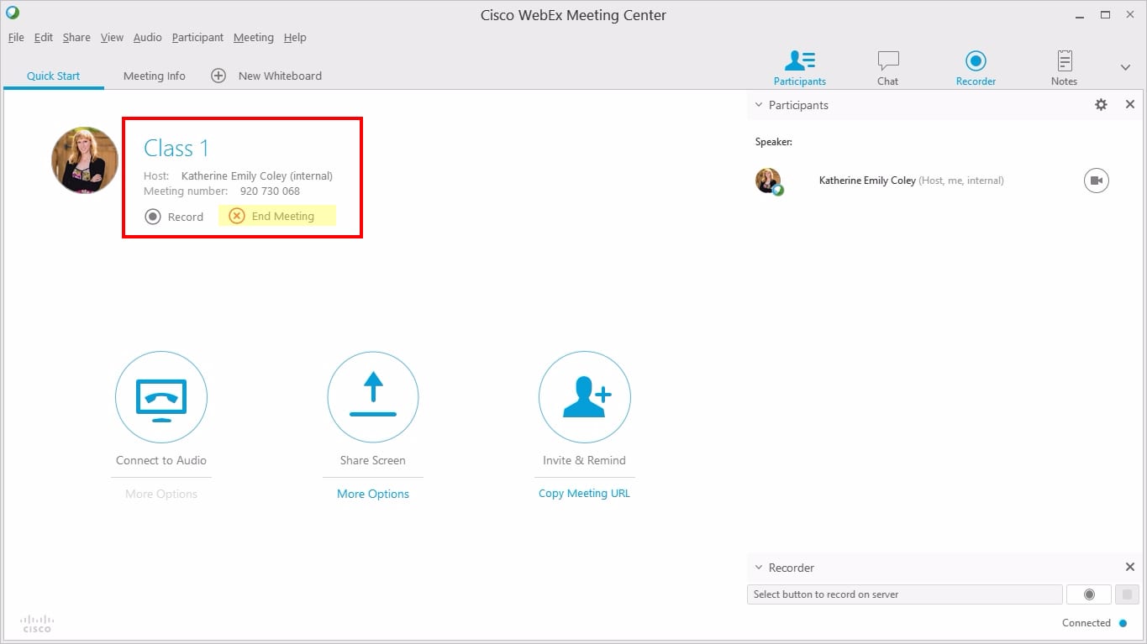Viewport: 1147px width, 644px height.
Task: Click the Copy Meeting URL link
Action: tap(584, 493)
